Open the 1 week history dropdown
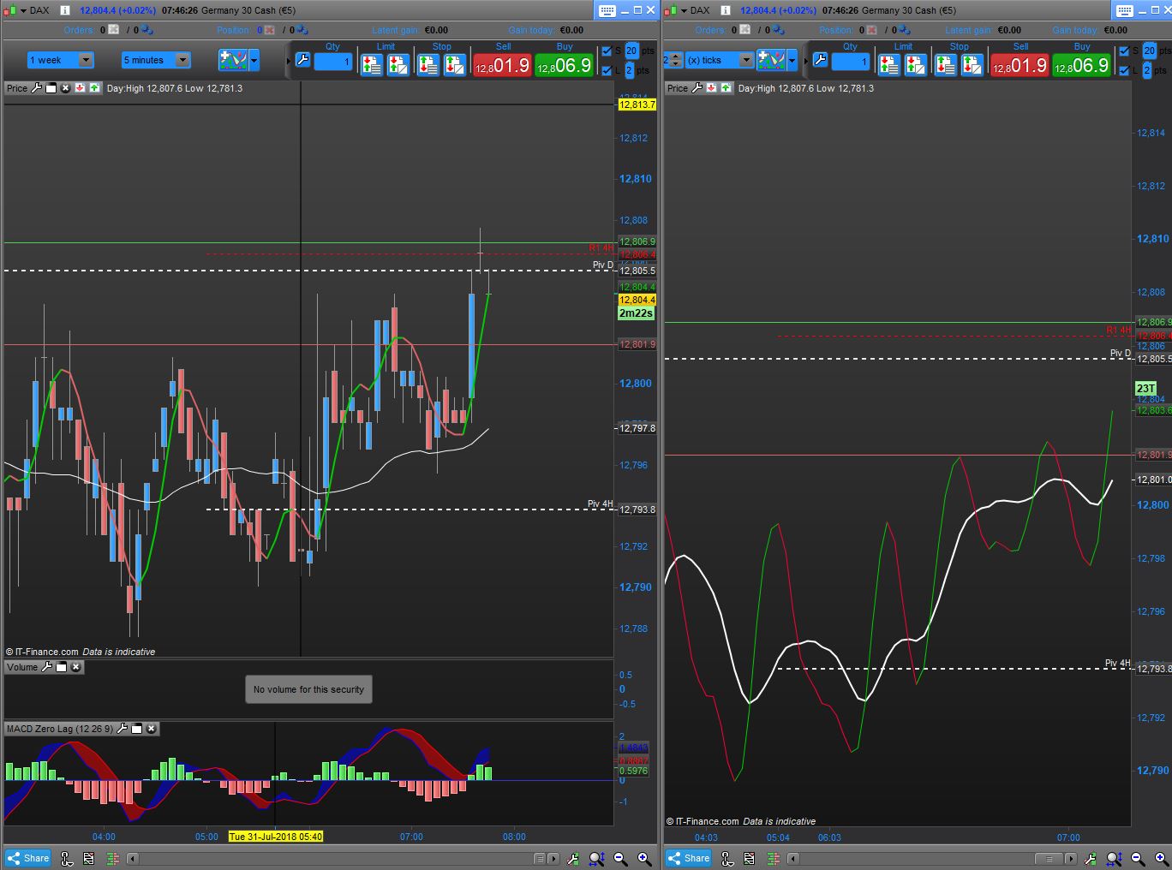This screenshot has height=870, width=1172. pyautogui.click(x=60, y=60)
